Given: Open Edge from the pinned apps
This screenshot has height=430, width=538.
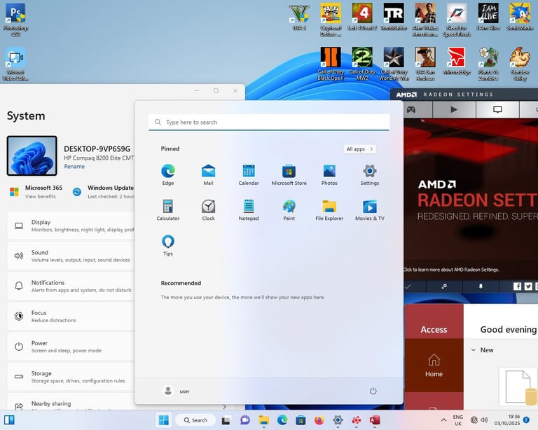Looking at the screenshot, I should click(168, 172).
